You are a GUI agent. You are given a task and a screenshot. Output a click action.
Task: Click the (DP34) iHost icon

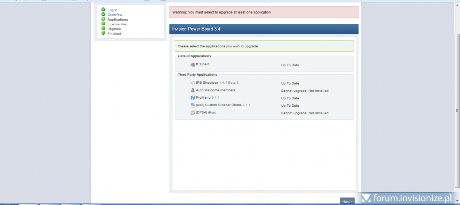[x=193, y=113]
